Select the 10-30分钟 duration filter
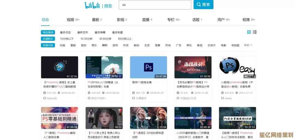Viewport: 295px width, 140px height. tap(86, 39)
